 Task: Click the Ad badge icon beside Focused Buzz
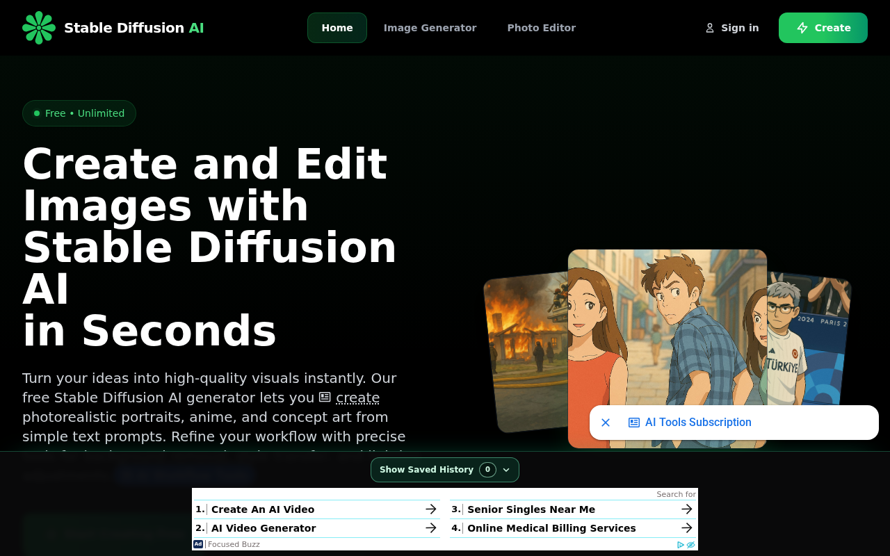click(x=198, y=544)
